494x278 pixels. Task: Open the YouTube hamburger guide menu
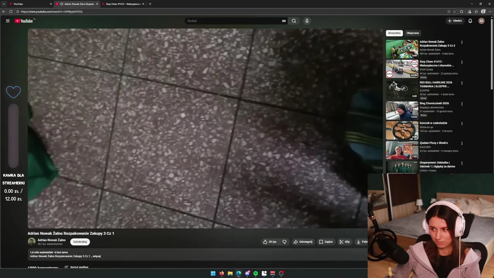(x=8, y=21)
